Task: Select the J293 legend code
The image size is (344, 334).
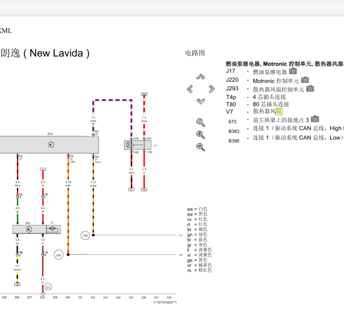Action: tap(232, 88)
